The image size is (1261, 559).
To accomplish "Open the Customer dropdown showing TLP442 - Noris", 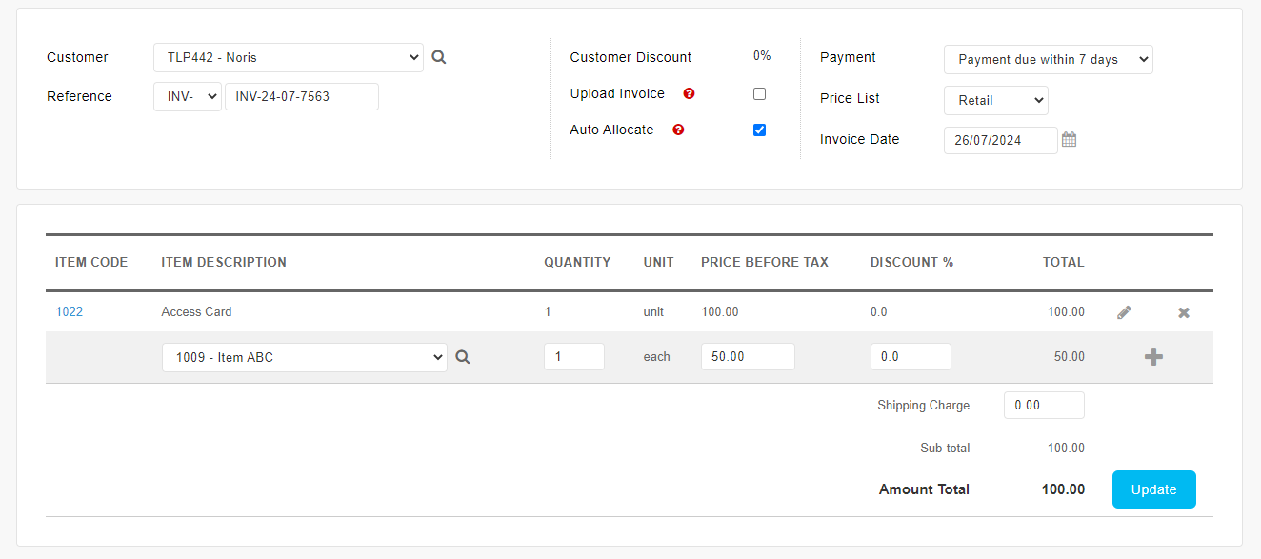I will [x=289, y=57].
